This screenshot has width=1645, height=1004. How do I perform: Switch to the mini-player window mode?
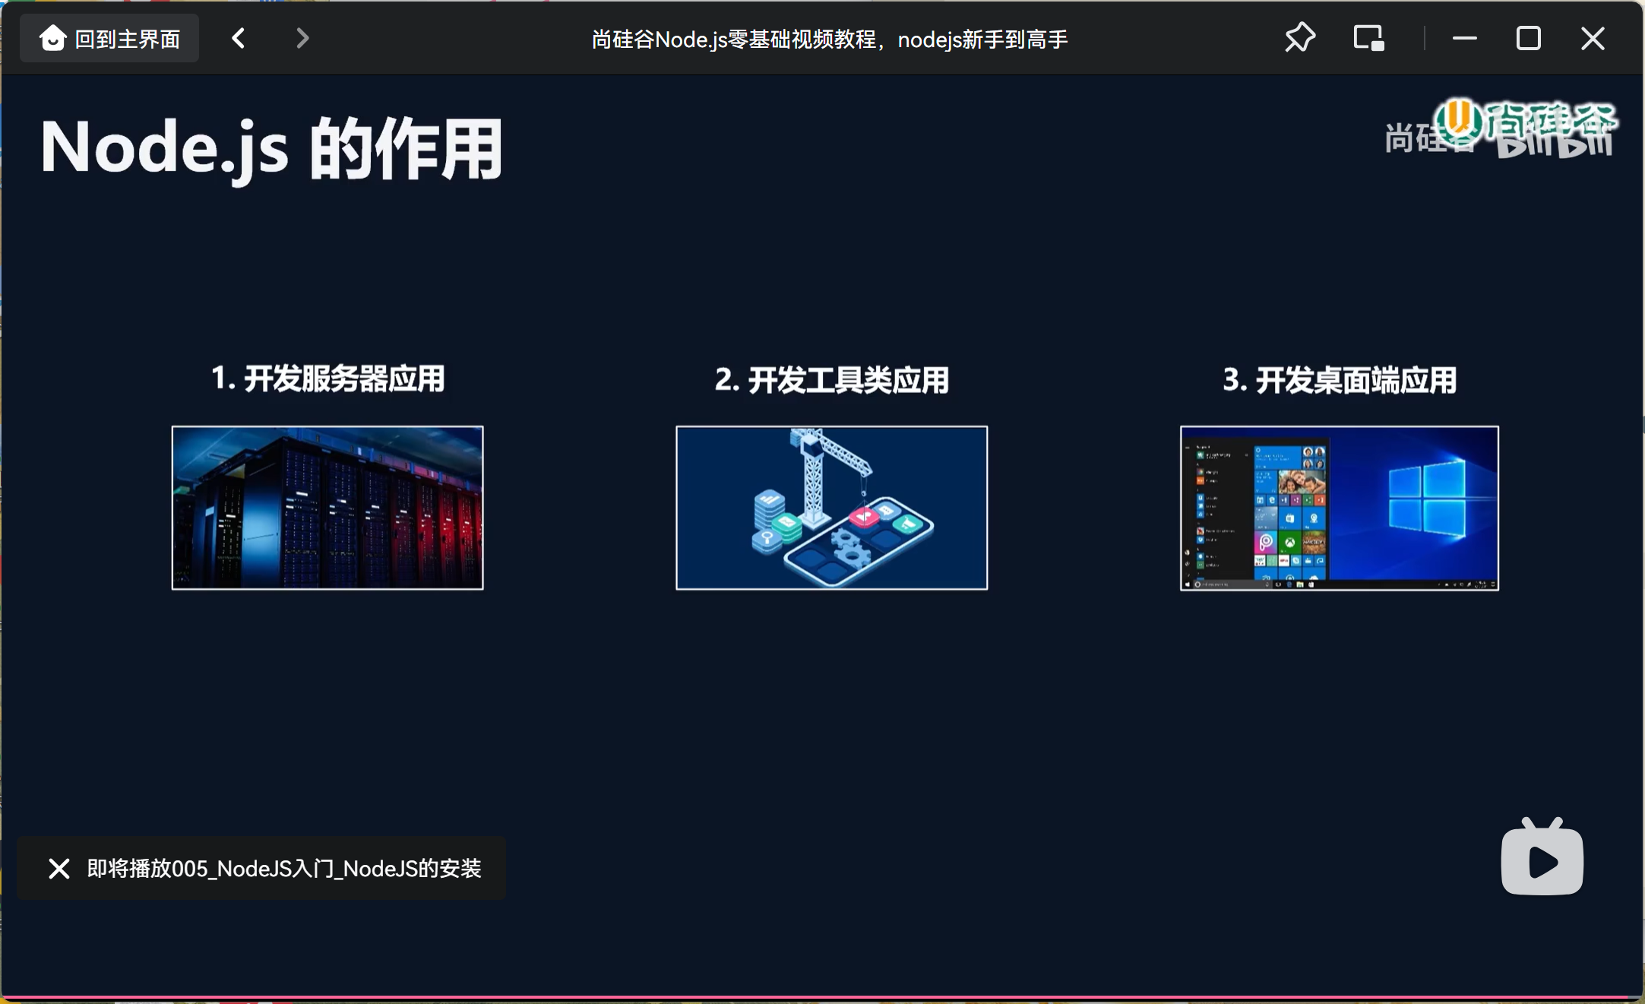pyautogui.click(x=1368, y=38)
